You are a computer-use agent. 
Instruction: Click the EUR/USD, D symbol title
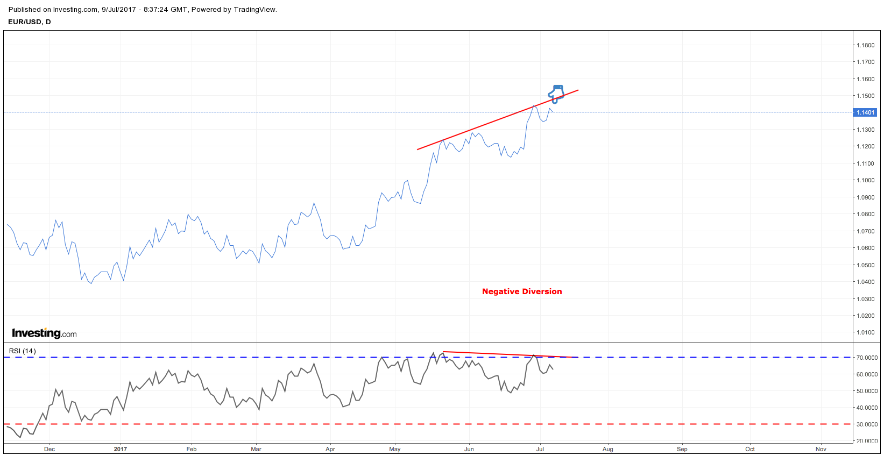click(30, 22)
